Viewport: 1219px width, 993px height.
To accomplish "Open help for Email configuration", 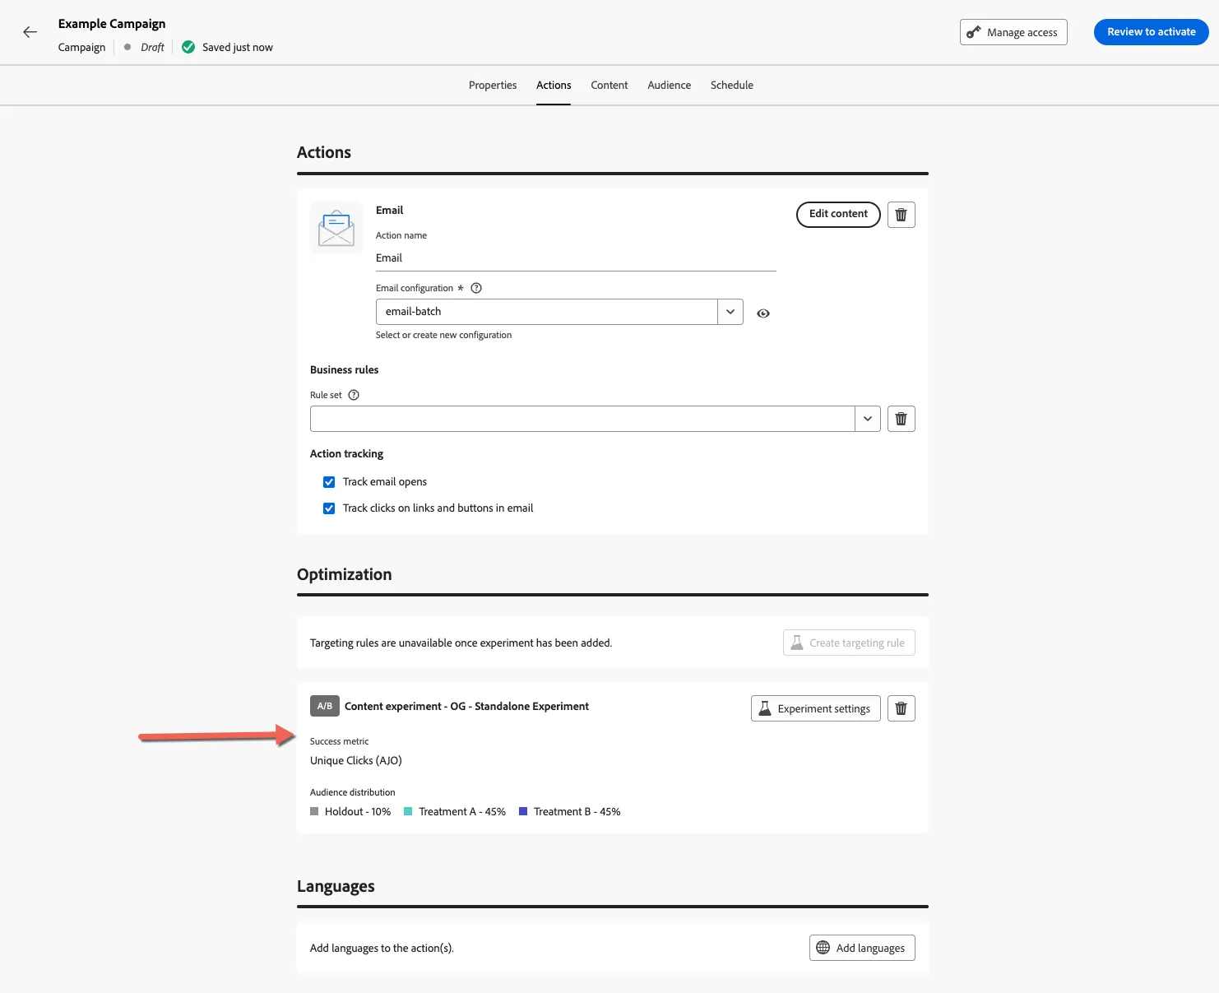I will 476,288.
